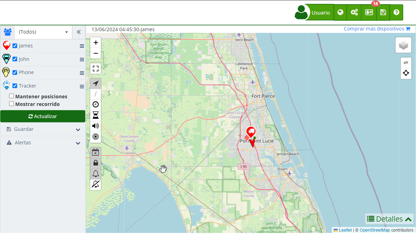Open the hamburger menu for John

point(82,60)
